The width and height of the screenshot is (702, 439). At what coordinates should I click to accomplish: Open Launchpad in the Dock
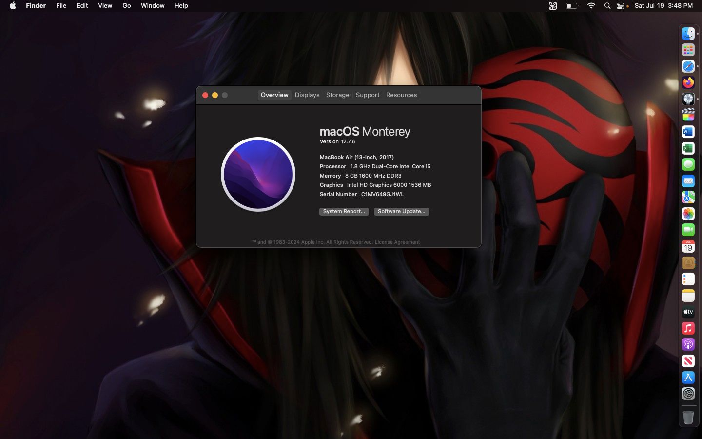tap(688, 50)
